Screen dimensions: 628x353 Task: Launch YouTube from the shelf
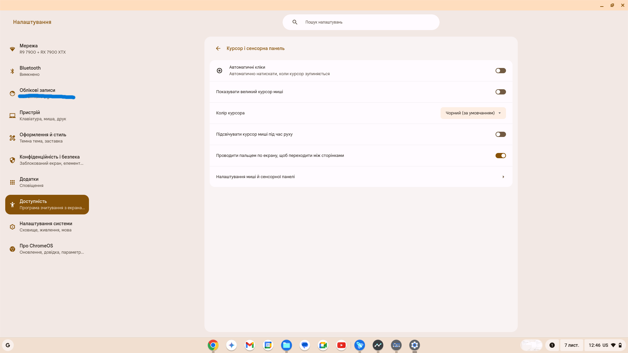click(x=341, y=345)
